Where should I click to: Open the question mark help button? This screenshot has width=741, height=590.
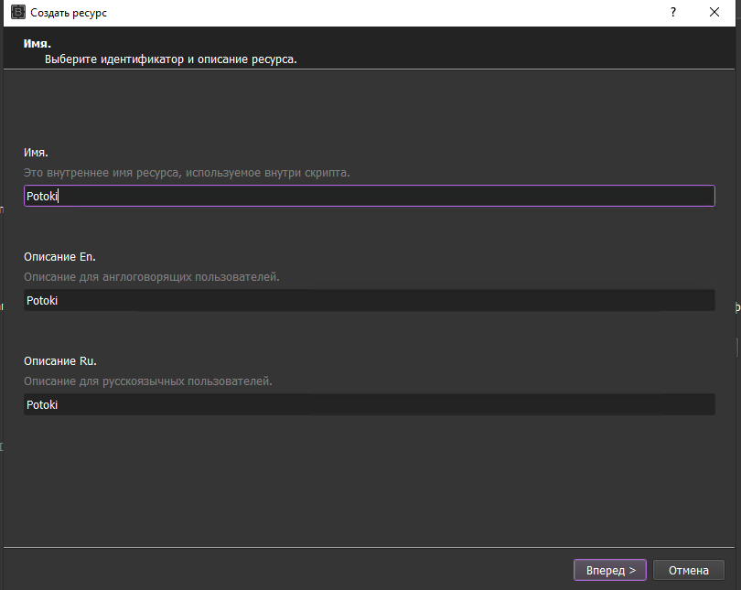coord(673,12)
